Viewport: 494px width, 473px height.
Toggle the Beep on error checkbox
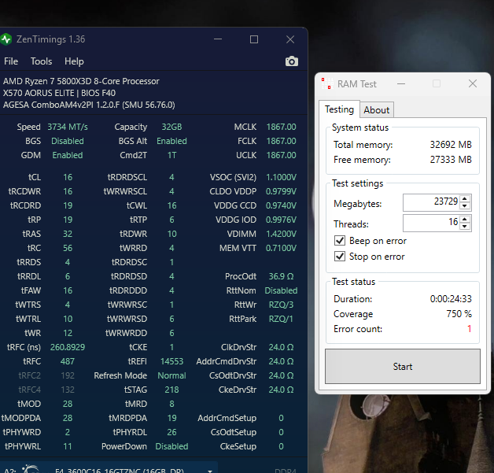coord(340,241)
